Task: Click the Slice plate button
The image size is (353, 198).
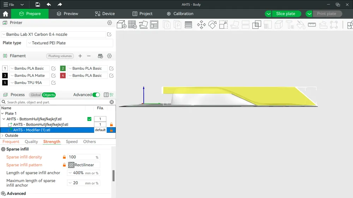Action: (x=286, y=14)
